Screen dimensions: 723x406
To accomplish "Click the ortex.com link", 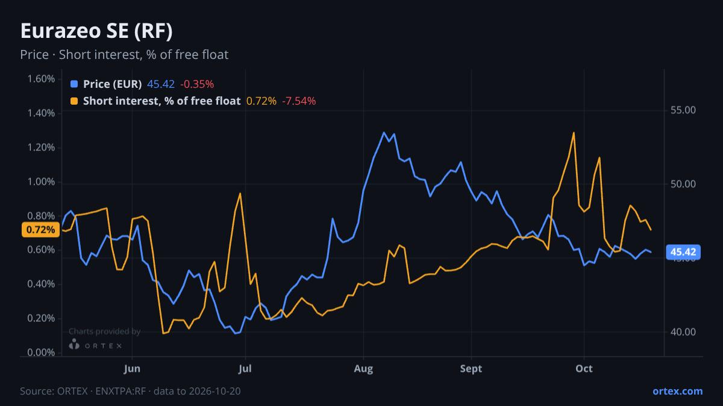I will [x=677, y=391].
